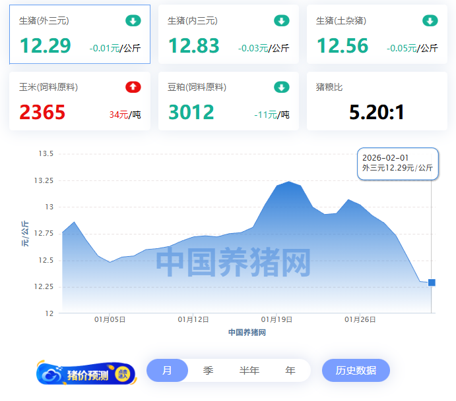Open 历史数据 button
Image resolution: width=456 pixels, height=401 pixels.
356,371
